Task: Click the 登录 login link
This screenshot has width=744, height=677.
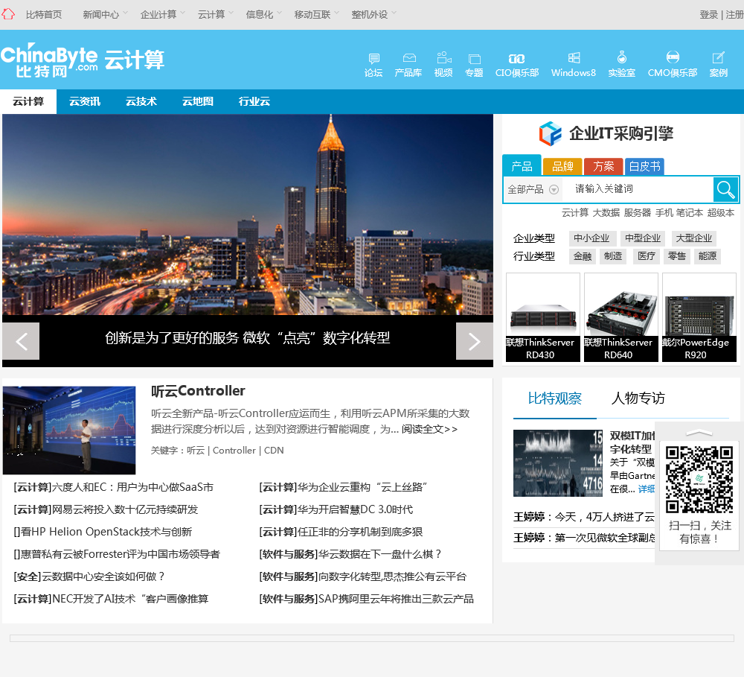Action: coord(708,14)
